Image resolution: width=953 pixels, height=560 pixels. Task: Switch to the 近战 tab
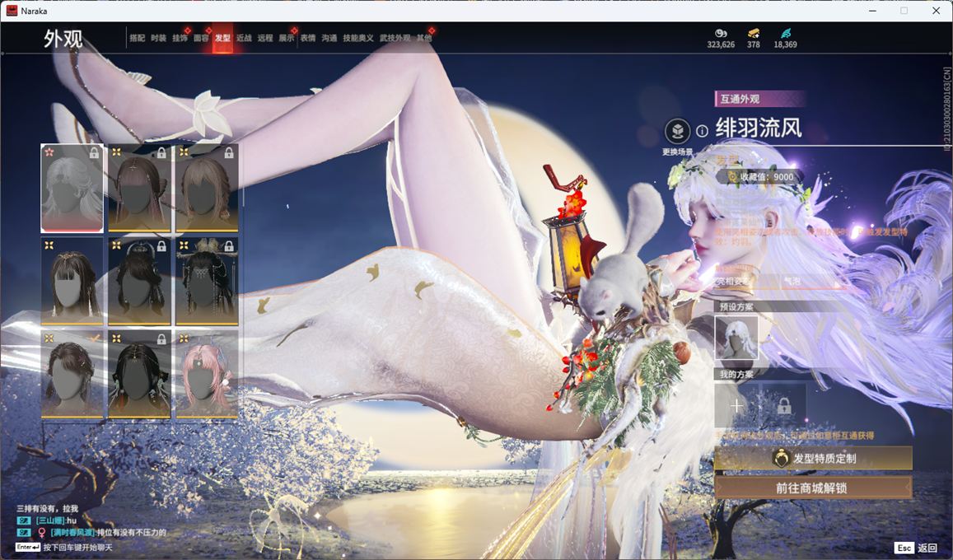244,38
